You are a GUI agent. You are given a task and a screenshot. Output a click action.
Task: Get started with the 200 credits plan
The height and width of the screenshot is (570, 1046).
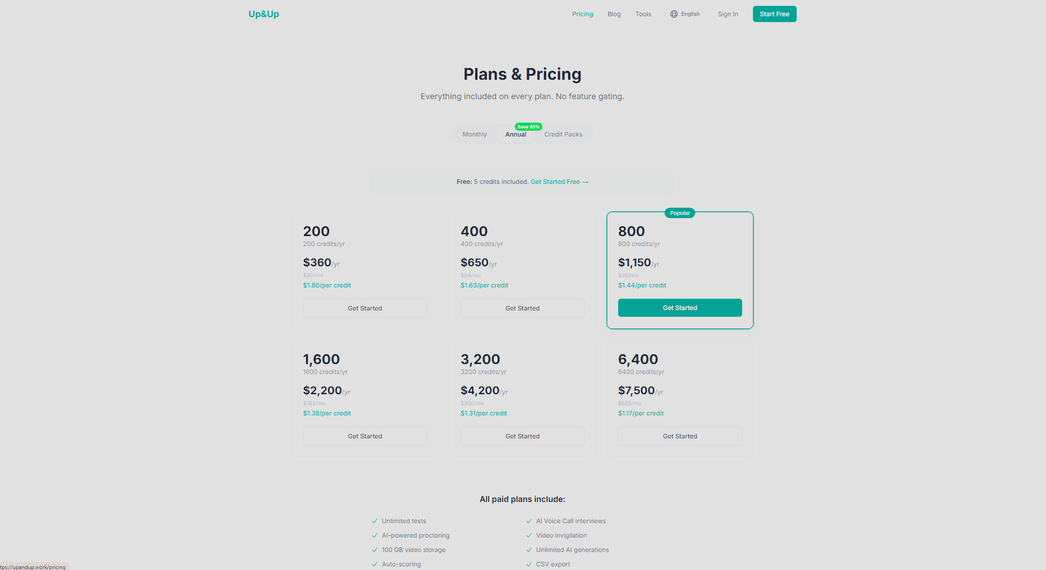pyautogui.click(x=365, y=308)
